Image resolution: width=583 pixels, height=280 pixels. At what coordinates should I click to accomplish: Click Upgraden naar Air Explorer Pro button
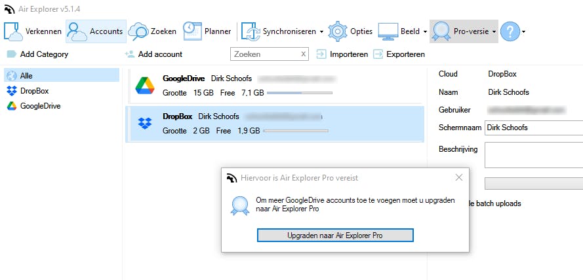point(334,235)
